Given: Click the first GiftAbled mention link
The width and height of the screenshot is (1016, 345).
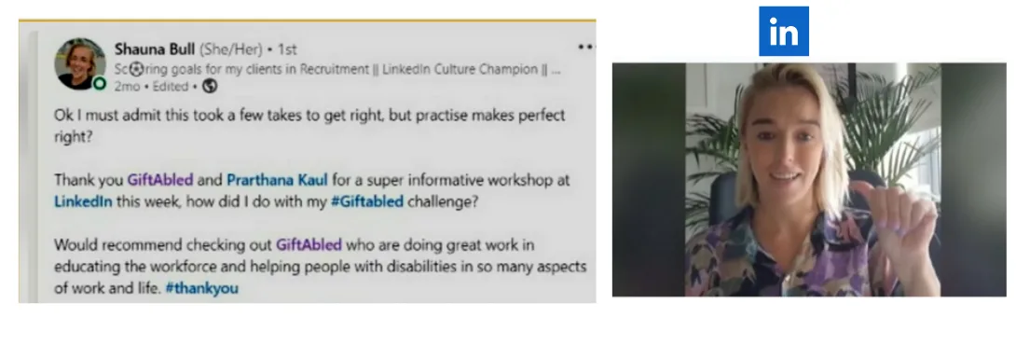Looking at the screenshot, I should [x=160, y=180].
